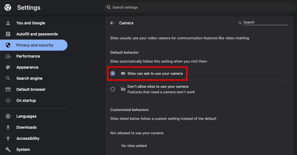Click the Performance gauge icon
Screen dimensions: 297x155
(x=8, y=56)
